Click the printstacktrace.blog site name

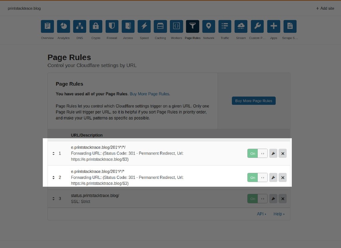[24, 8]
